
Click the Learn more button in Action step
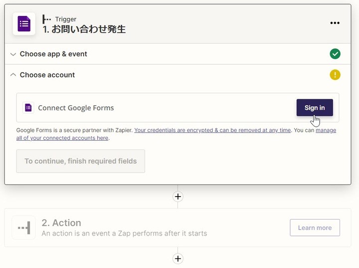pyautogui.click(x=315, y=228)
